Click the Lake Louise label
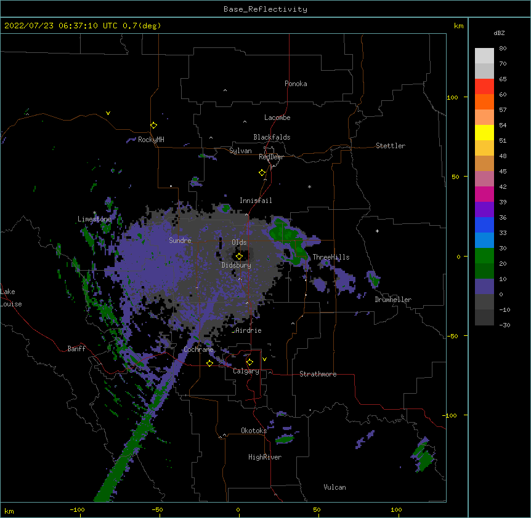 (11, 298)
